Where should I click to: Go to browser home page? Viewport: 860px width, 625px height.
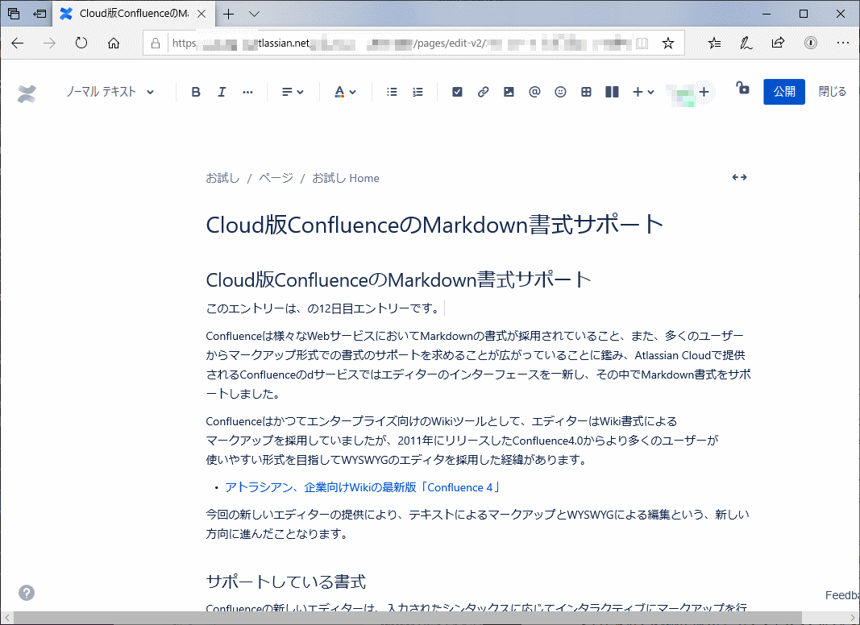(114, 43)
